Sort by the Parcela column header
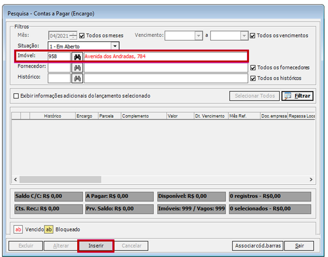Screen dimensions: 328x257 [x=109, y=116]
